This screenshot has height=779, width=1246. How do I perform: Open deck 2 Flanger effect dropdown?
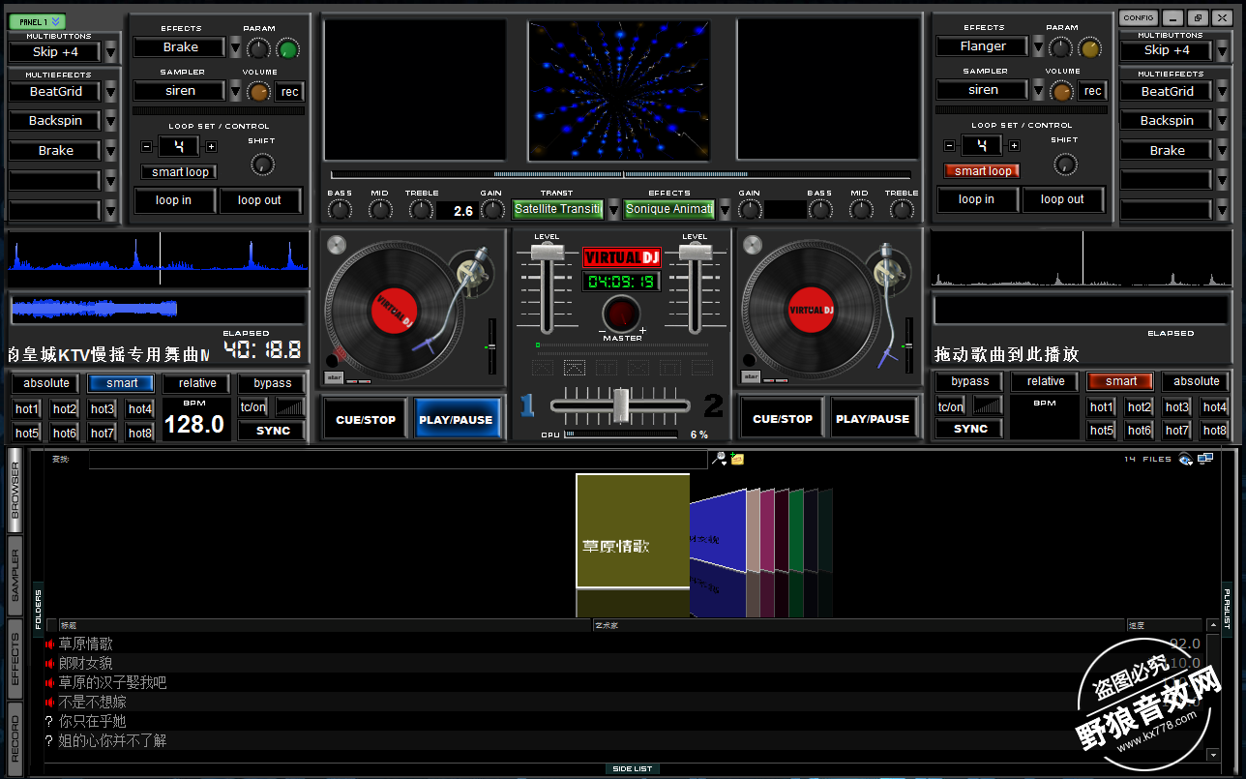(x=1039, y=45)
